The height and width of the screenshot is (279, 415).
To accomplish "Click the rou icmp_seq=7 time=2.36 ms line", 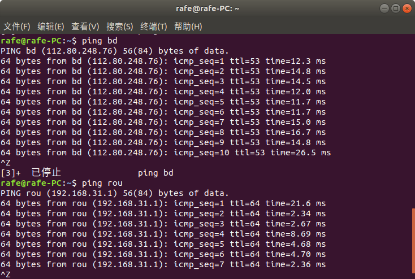I will click(163, 264).
